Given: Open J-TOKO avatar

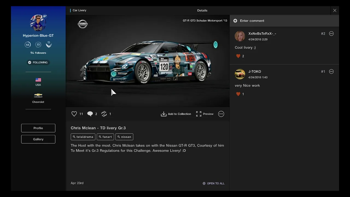Looking at the screenshot, I should coord(240,74).
